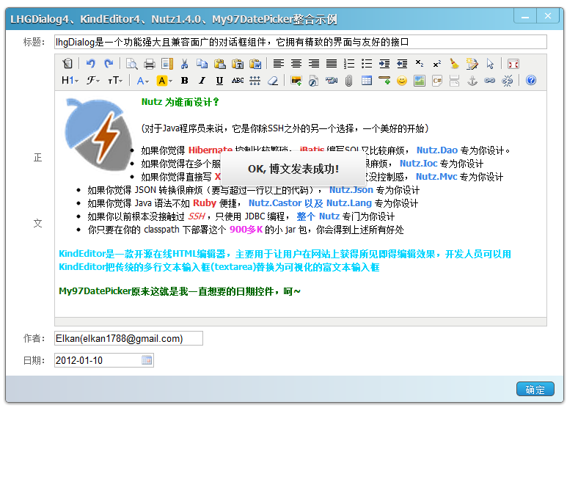Insert an image

click(x=296, y=81)
